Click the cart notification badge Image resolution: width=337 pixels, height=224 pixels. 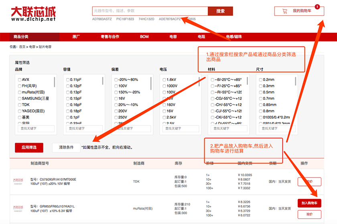(317, 6)
